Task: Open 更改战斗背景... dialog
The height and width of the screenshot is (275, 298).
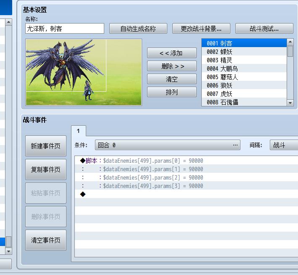Action: [x=201, y=29]
